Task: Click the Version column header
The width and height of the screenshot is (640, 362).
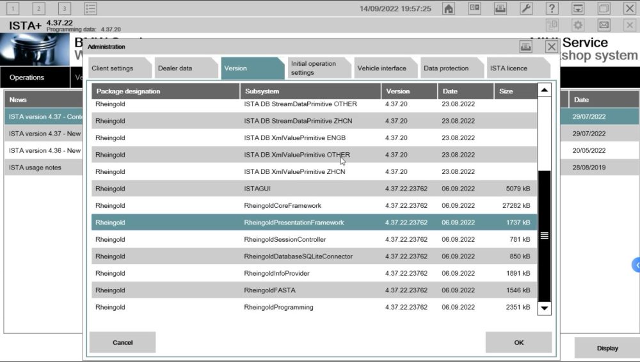Action: pyautogui.click(x=410, y=91)
